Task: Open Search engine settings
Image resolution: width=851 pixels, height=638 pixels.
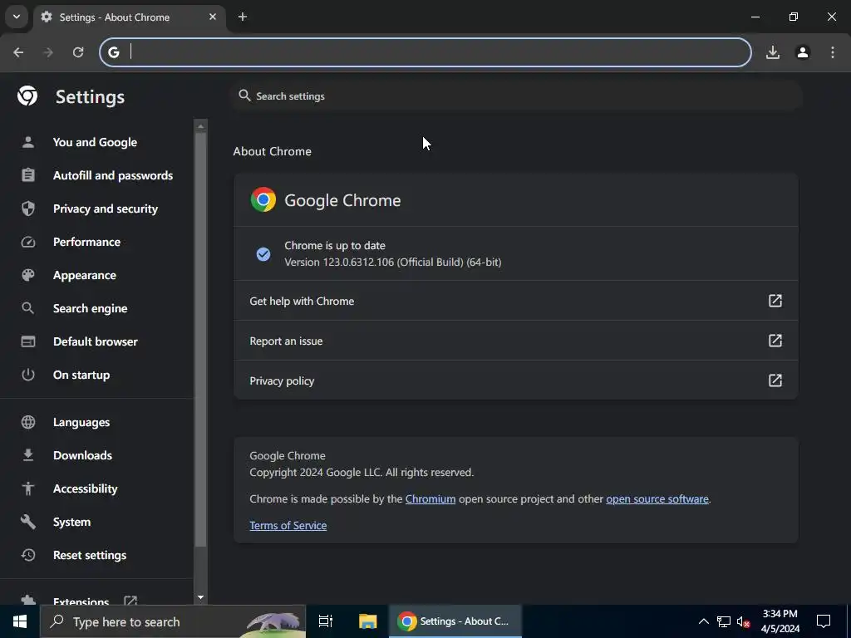Action: point(90,308)
